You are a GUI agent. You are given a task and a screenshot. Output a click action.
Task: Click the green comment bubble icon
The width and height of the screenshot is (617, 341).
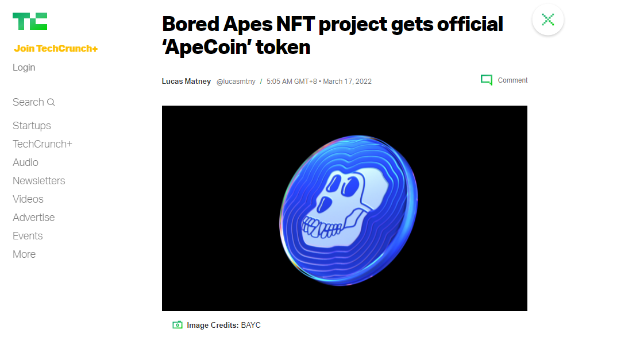(x=487, y=80)
